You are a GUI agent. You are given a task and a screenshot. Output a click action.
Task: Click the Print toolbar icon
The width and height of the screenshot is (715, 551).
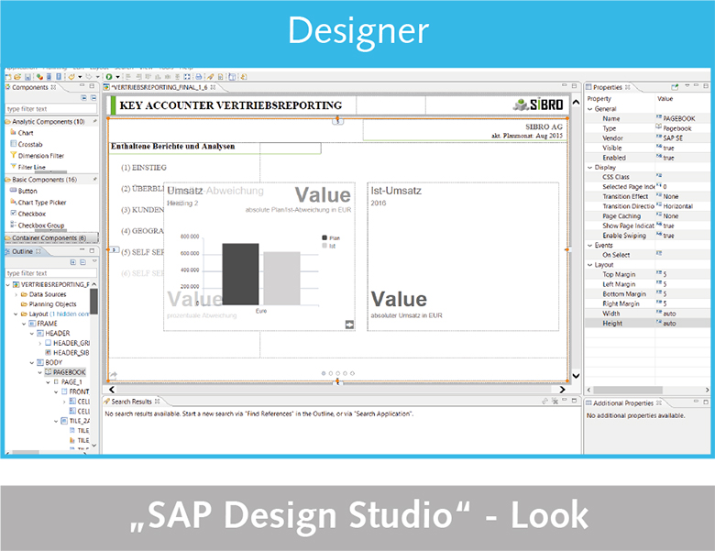pos(199,77)
